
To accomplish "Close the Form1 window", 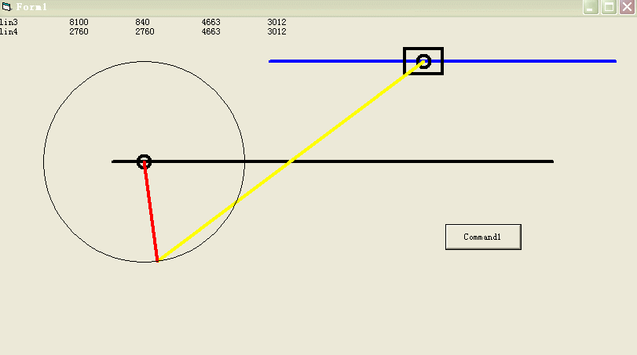I will (627, 7).
